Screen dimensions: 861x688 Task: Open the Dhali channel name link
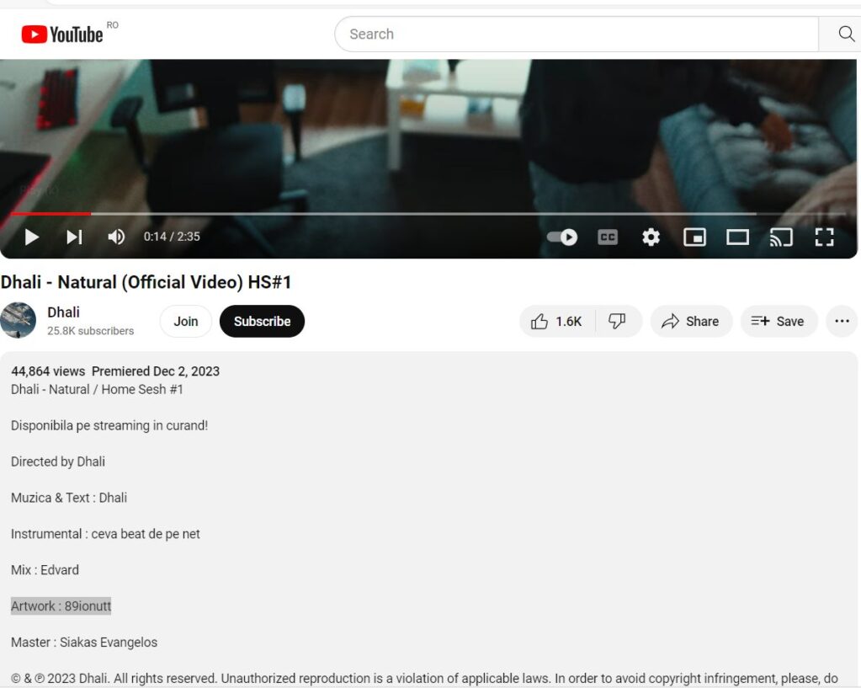click(64, 312)
